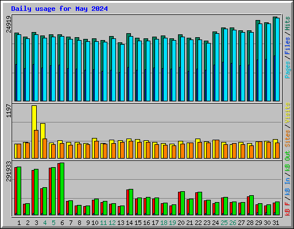
Task: Click green weekend day 19 label
Action: [172, 223]
